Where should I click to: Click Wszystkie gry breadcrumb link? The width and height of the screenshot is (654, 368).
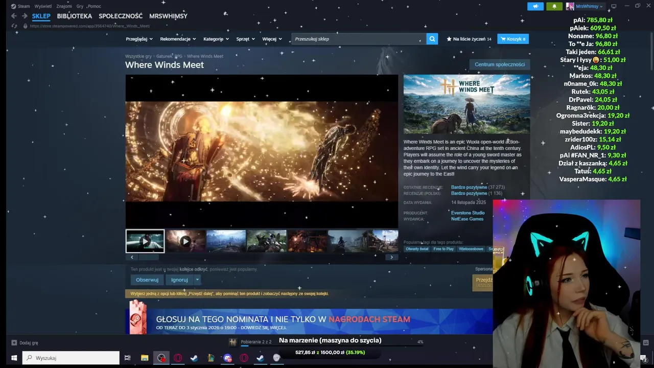pos(138,56)
